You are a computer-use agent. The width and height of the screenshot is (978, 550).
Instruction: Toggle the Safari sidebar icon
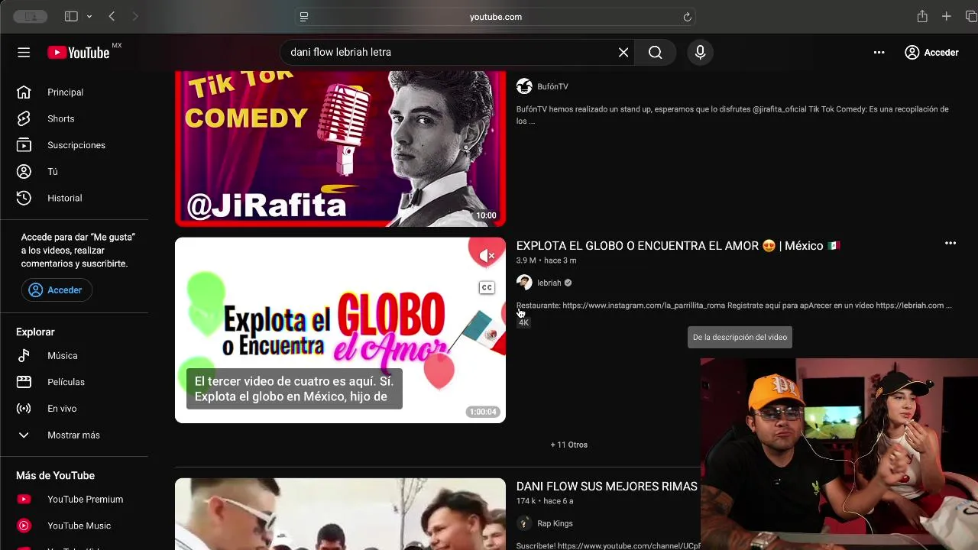point(71,16)
